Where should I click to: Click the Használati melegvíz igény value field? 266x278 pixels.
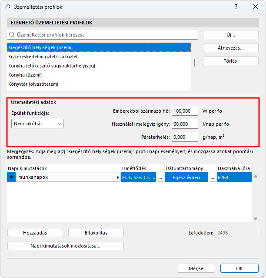[185, 124]
